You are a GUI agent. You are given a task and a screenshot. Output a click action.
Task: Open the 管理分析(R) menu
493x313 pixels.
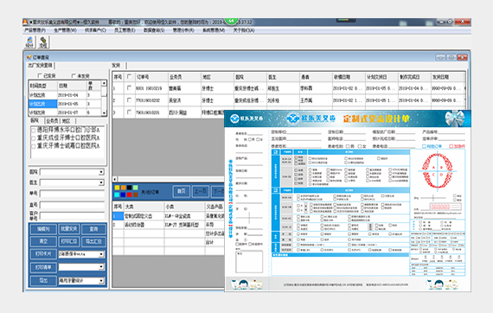click(x=183, y=30)
